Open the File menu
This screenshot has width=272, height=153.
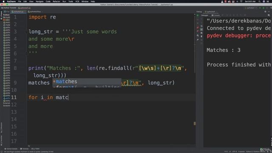point(20,1)
